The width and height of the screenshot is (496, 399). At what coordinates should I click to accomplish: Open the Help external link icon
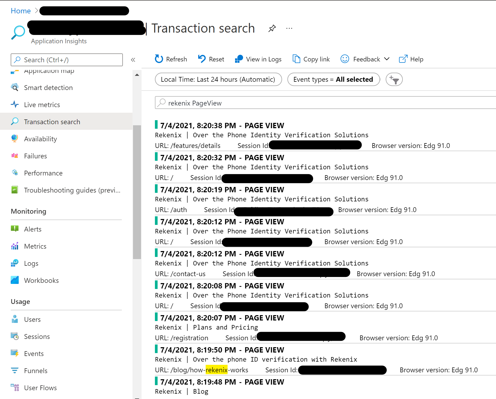pos(403,59)
